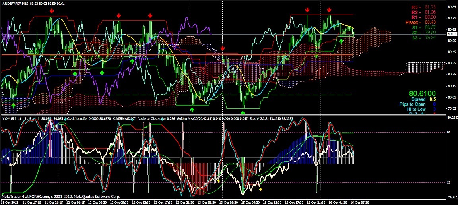The image size is (458, 205).
Task: Click the red sell arrow after 11 Oct 21:15
Action: [x=52, y=11]
